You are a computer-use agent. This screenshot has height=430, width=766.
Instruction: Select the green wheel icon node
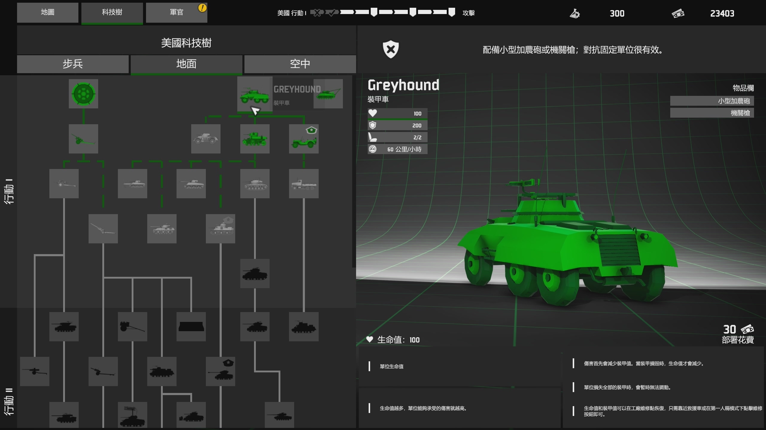[x=83, y=94]
